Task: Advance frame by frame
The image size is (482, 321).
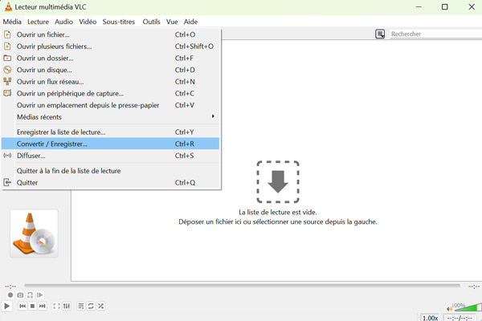Action: (39, 295)
